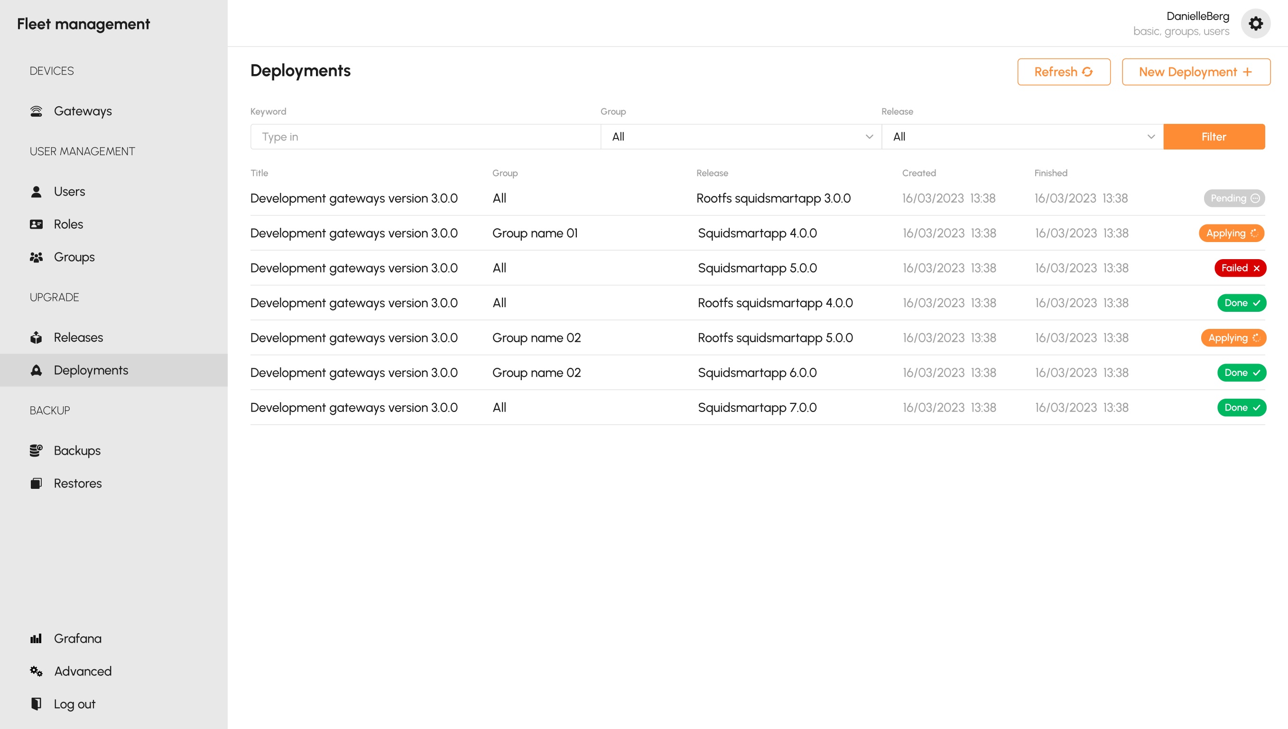Viewport: 1288px width, 729px height.
Task: Select the Squidsmartapp 6.0.0 release cell
Action: coord(757,373)
